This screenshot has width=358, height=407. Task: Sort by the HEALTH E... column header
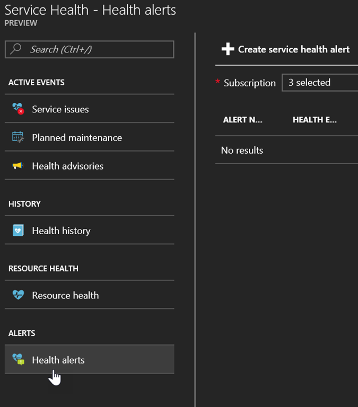[x=315, y=120]
